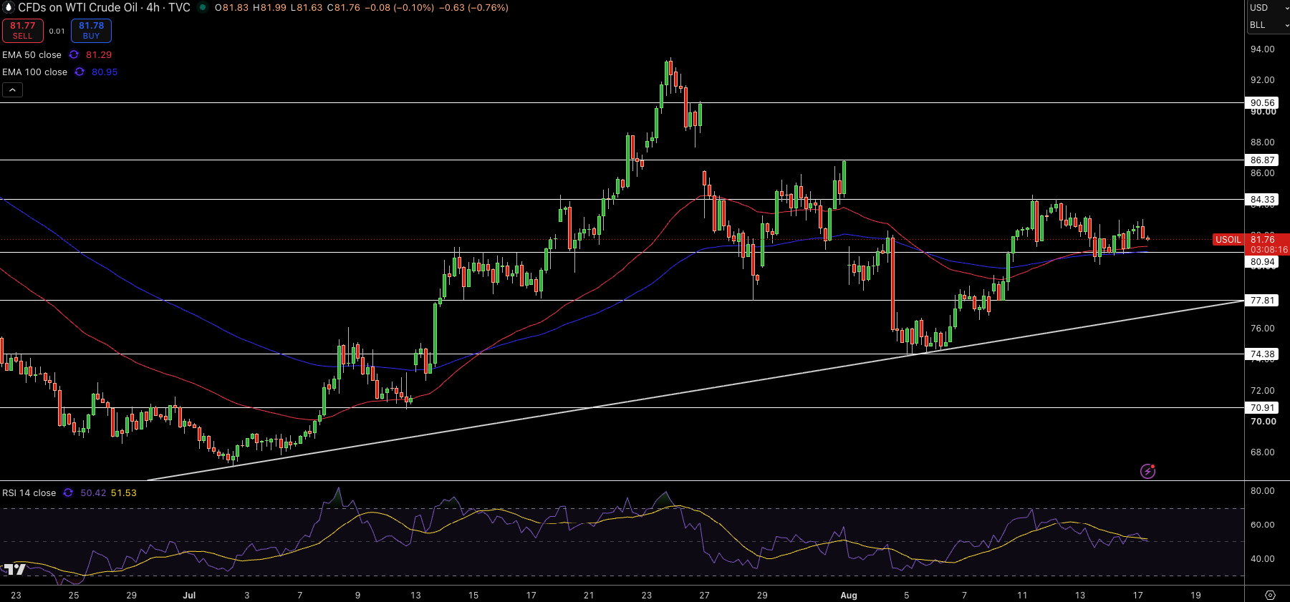The height and width of the screenshot is (602, 1290).
Task: Select the EMA 100 close legend label
Action: click(x=34, y=72)
